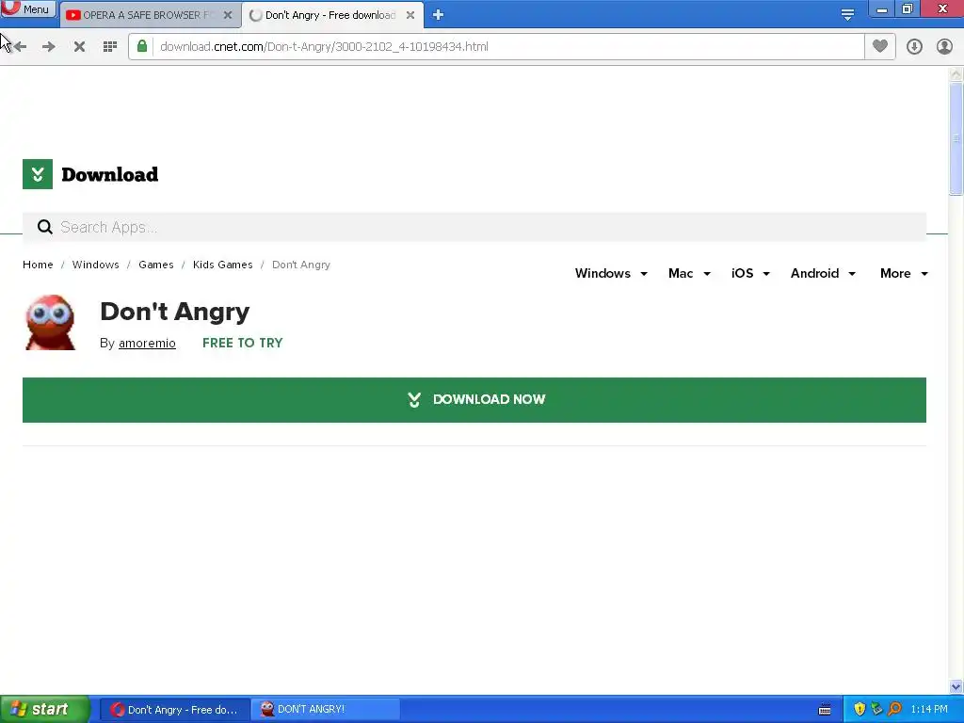
Task: Click the Don't Angry app title
Action: (x=175, y=312)
